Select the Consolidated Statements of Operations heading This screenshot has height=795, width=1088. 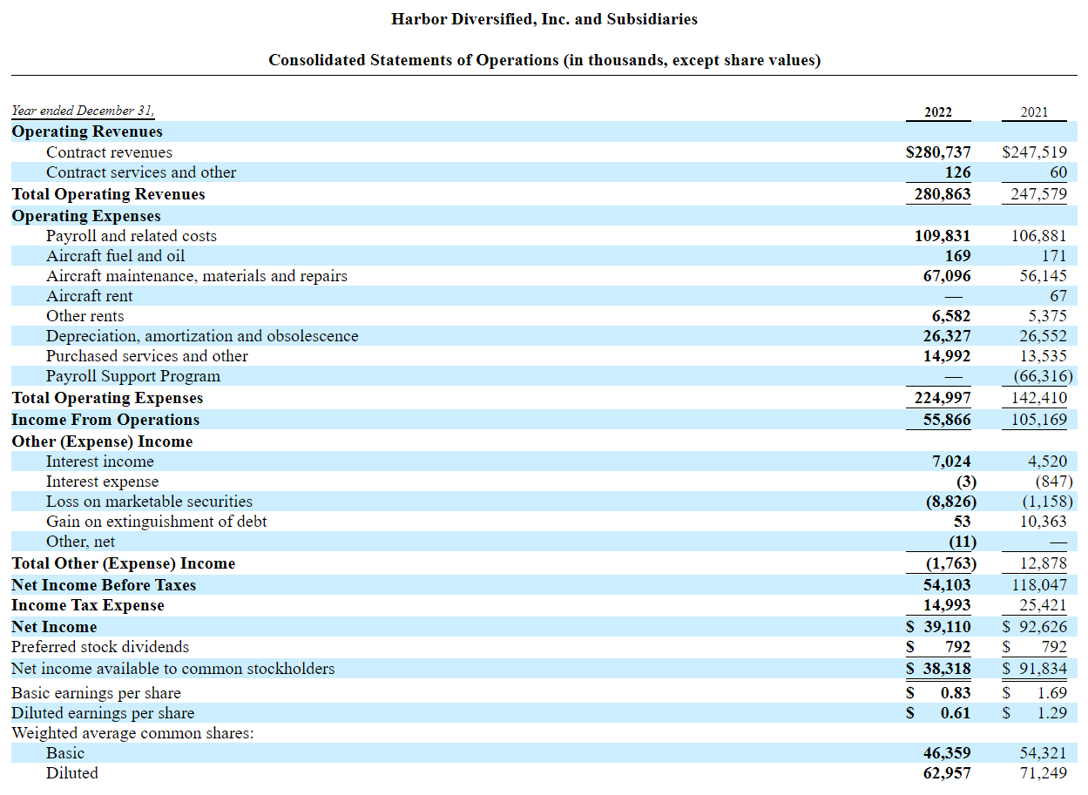544,60
